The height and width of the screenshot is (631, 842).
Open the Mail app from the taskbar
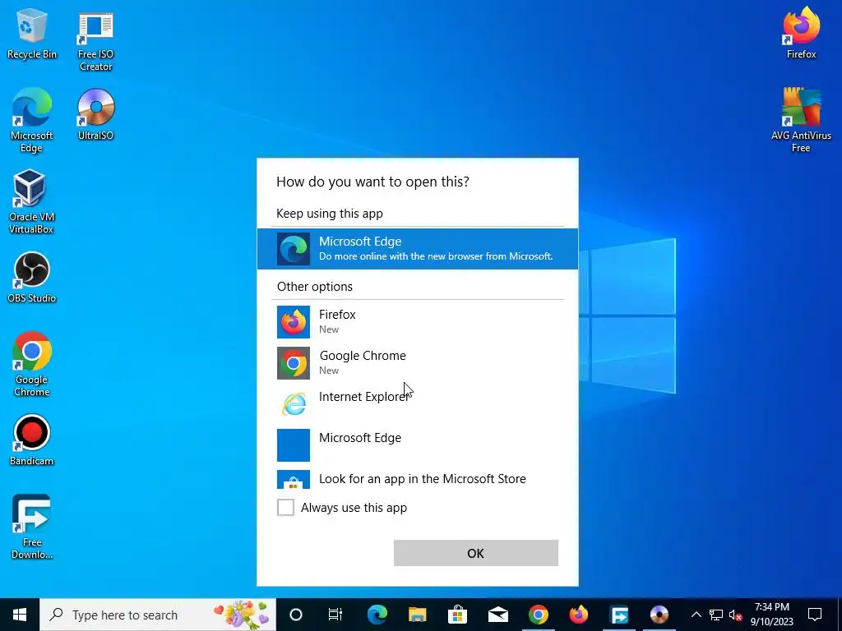click(x=497, y=615)
